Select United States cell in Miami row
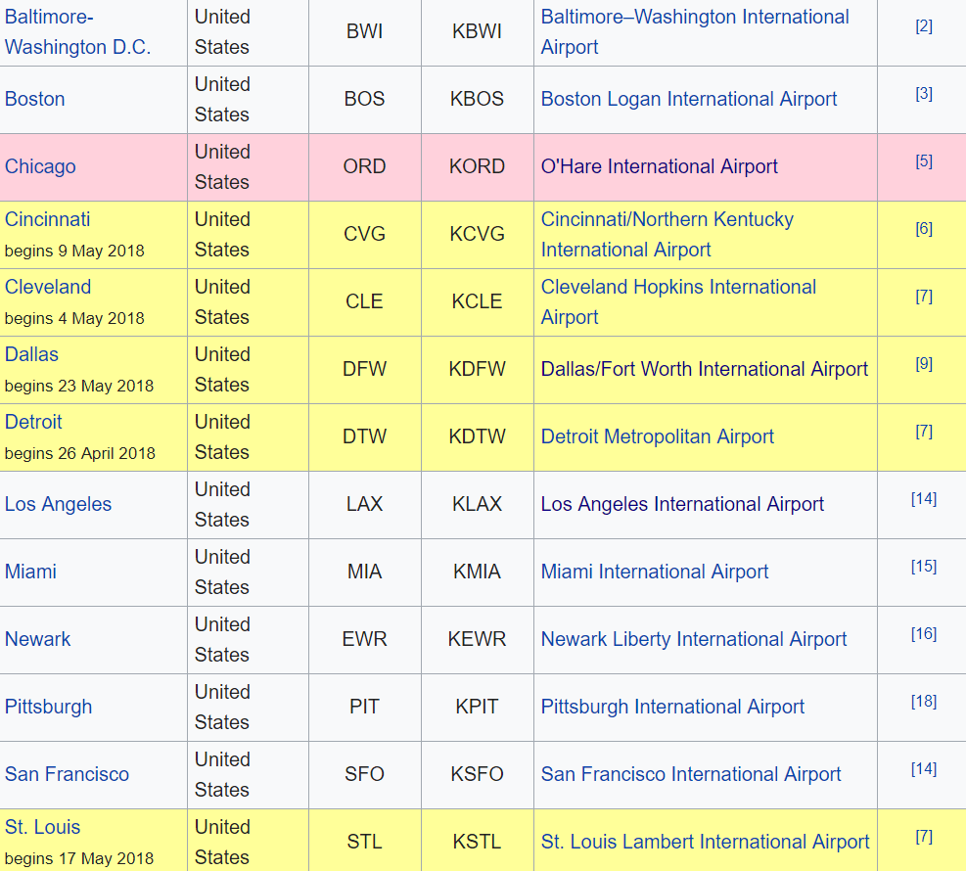 tap(248, 572)
